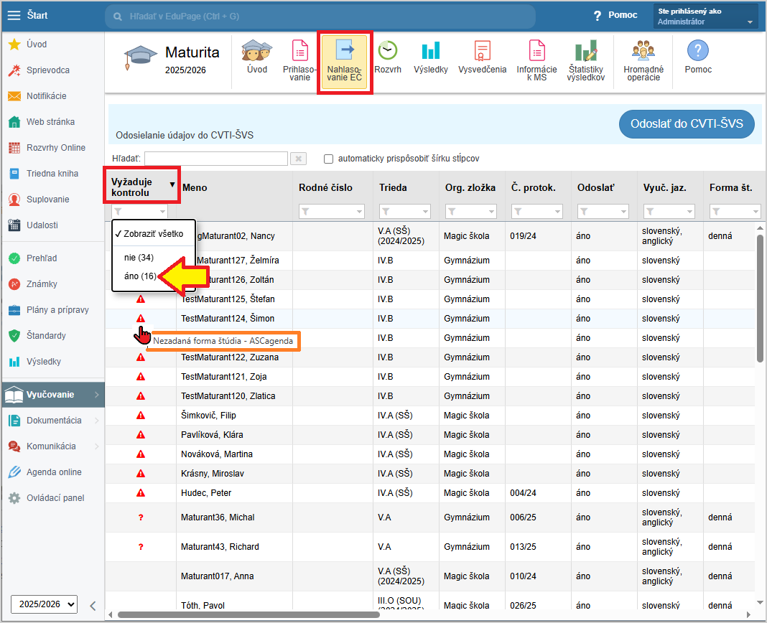The height and width of the screenshot is (623, 767).
Task: Click the Hľadať search input field
Action: coord(216,159)
